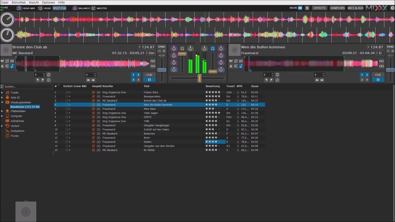Image resolution: width=395 pixels, height=222 pixels.
Task: Toggle keylock note icon on right deck
Action: pyautogui.click(x=241, y=66)
